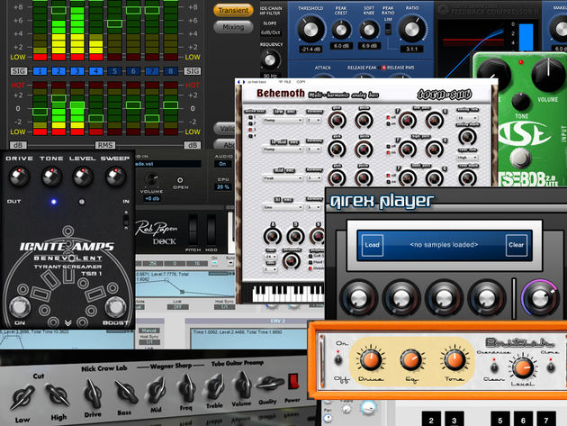The height and width of the screenshot is (426, 567).
Task: Click number pad 7 in bottom plugin
Action: pyautogui.click(x=546, y=420)
